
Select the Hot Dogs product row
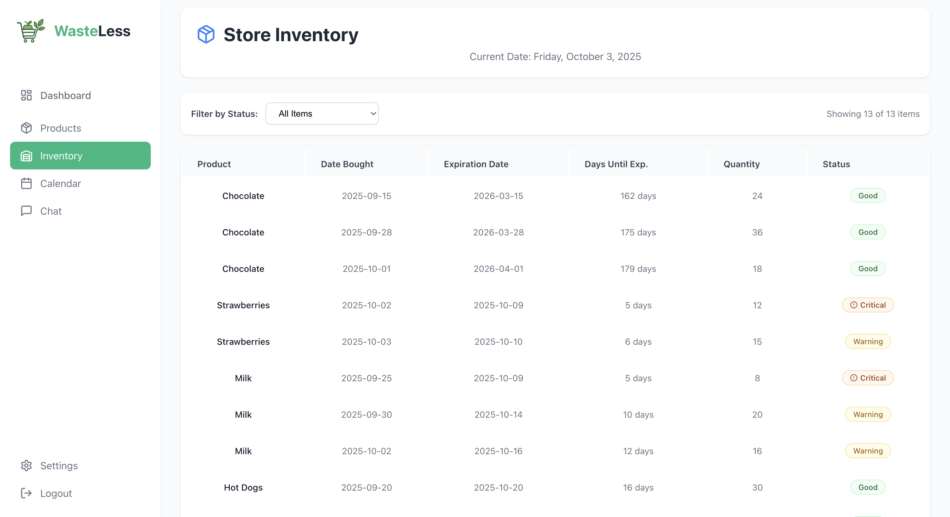[243, 487]
